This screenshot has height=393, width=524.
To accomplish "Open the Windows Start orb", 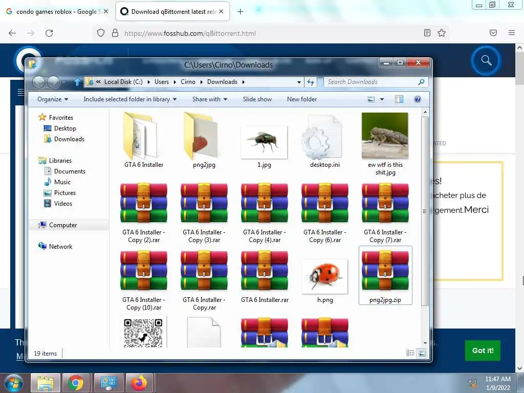I will 14,383.
